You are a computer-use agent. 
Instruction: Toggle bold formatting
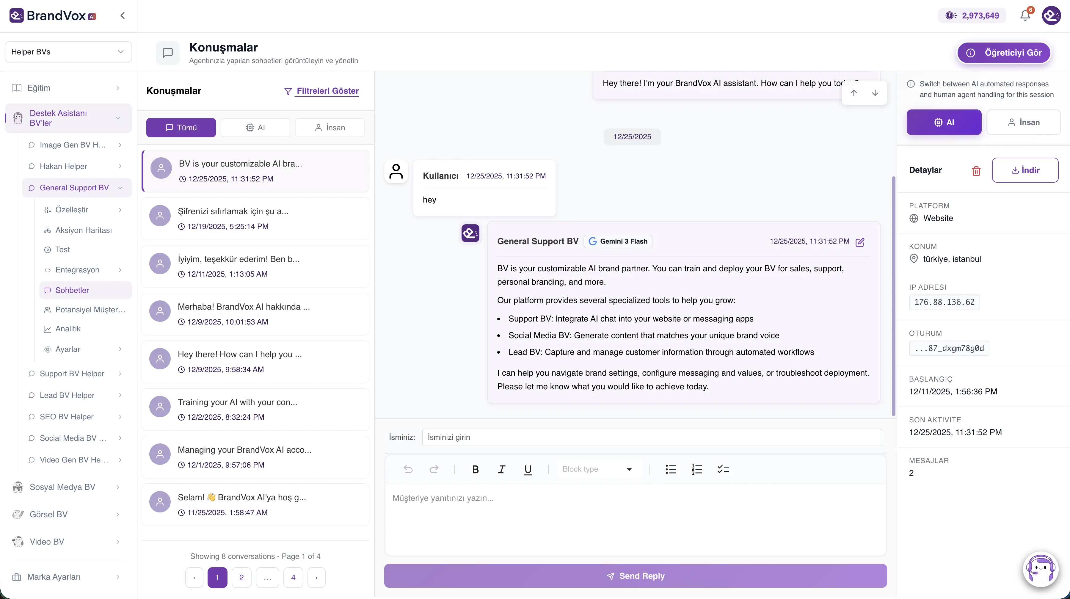click(476, 469)
